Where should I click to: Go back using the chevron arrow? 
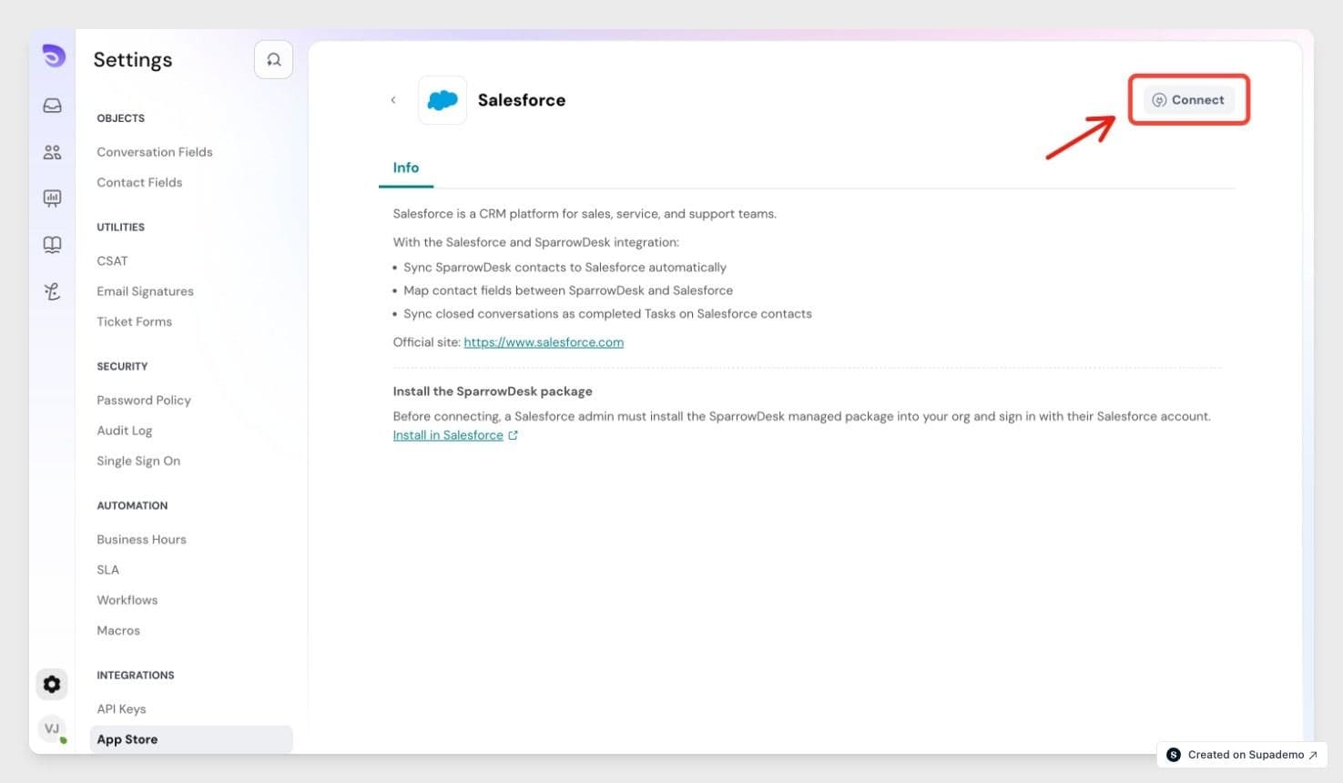click(x=393, y=100)
